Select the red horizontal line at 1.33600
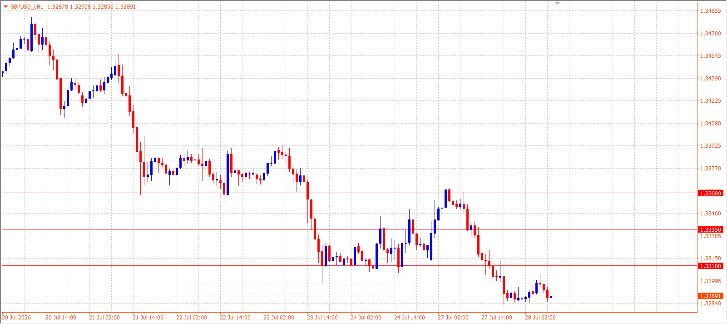The height and width of the screenshot is (324, 727). pos(350,193)
